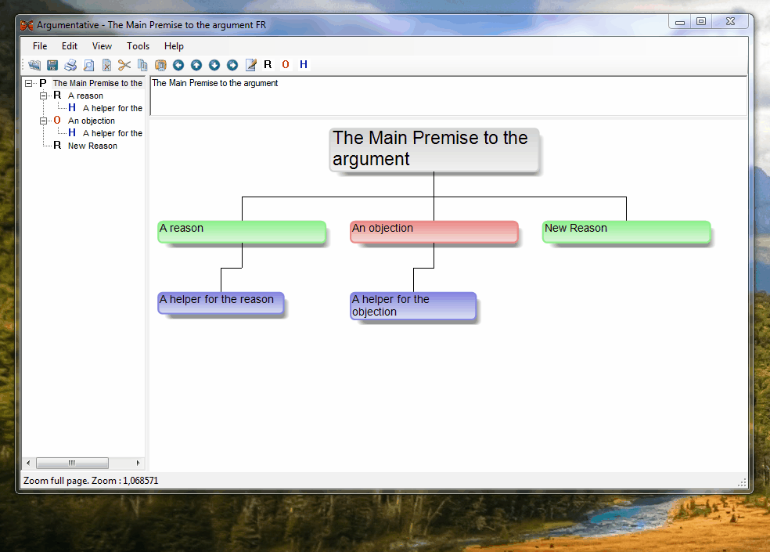Add a Helper with toolbar H button
The image size is (770, 552).
[304, 64]
